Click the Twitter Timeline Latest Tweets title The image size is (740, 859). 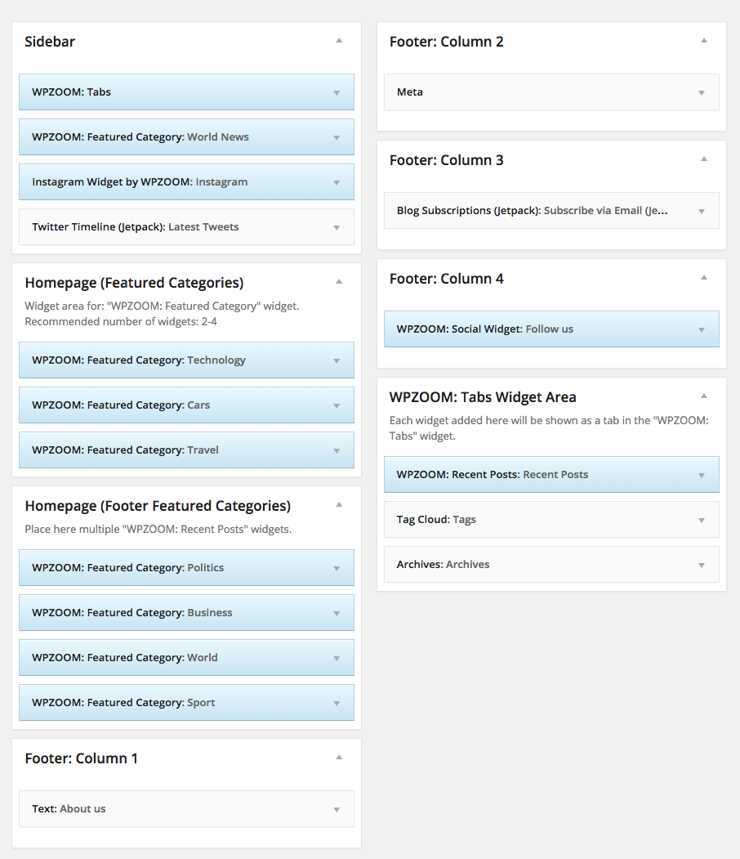(136, 226)
